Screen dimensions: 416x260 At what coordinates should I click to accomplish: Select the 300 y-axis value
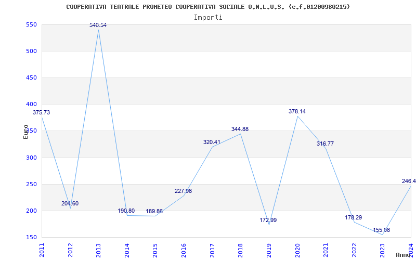point(31,158)
